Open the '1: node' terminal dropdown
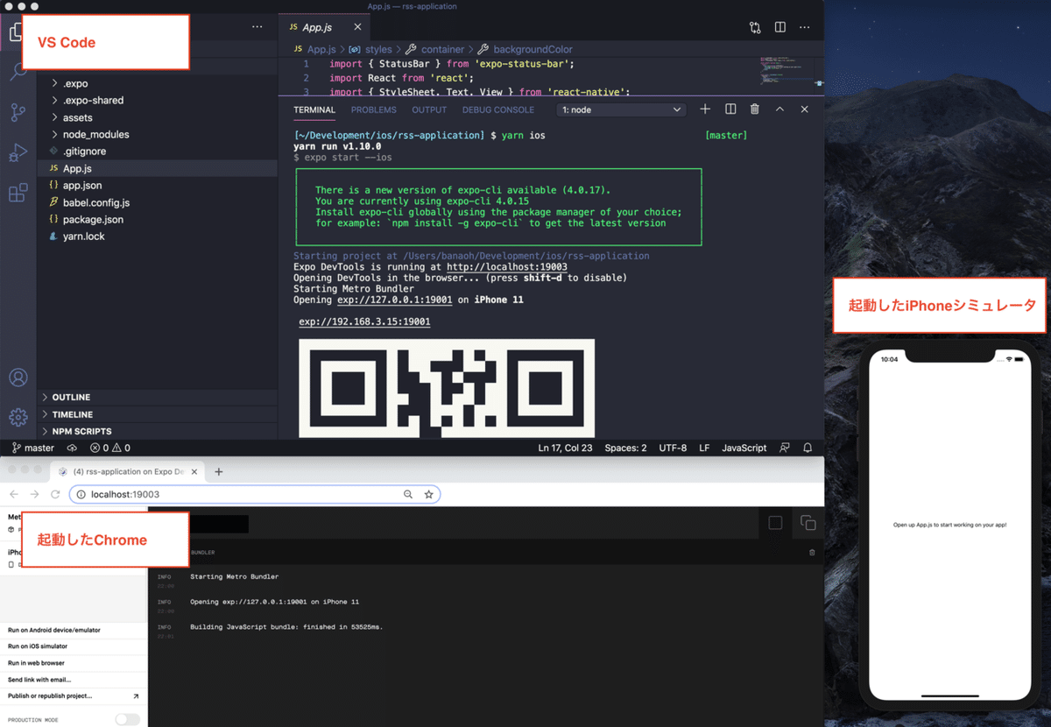 (x=621, y=109)
